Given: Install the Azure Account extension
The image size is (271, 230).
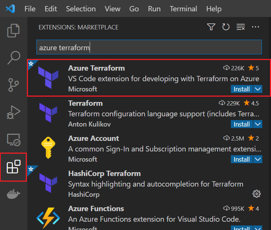Looking at the screenshot, I should coord(241,159).
